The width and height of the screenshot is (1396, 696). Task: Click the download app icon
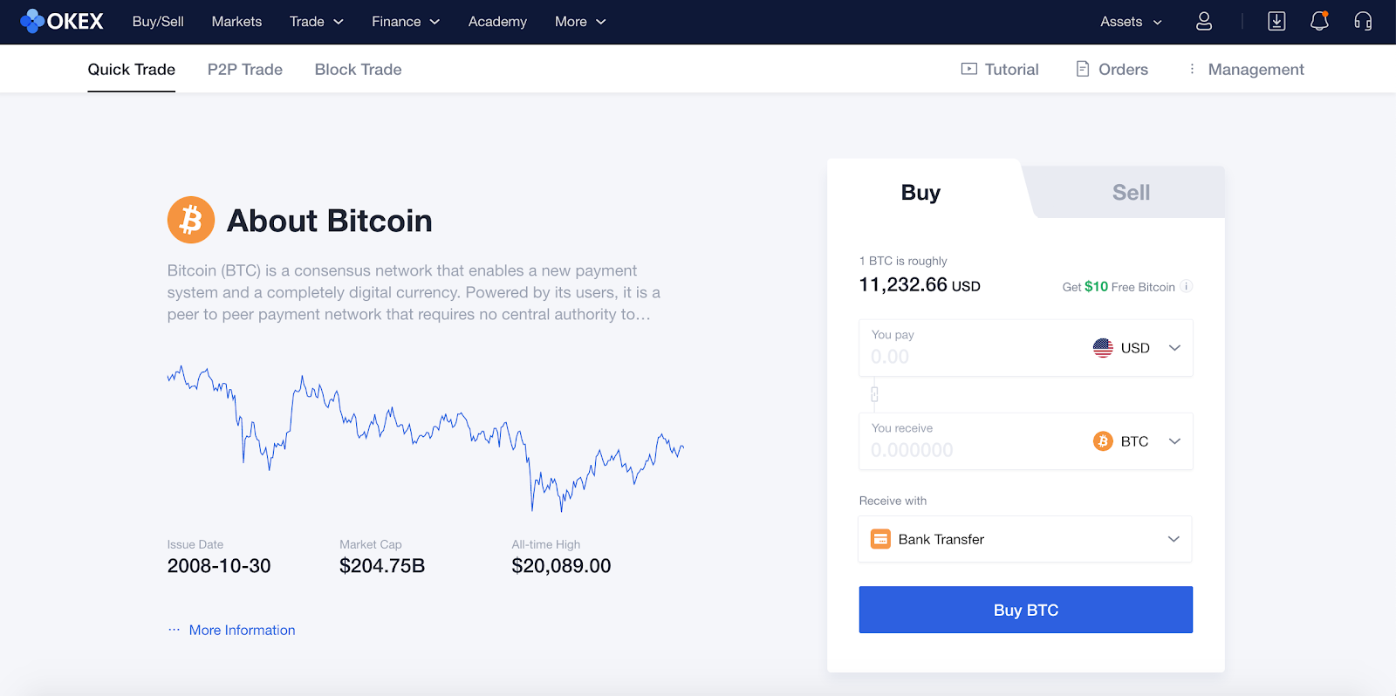1276,21
